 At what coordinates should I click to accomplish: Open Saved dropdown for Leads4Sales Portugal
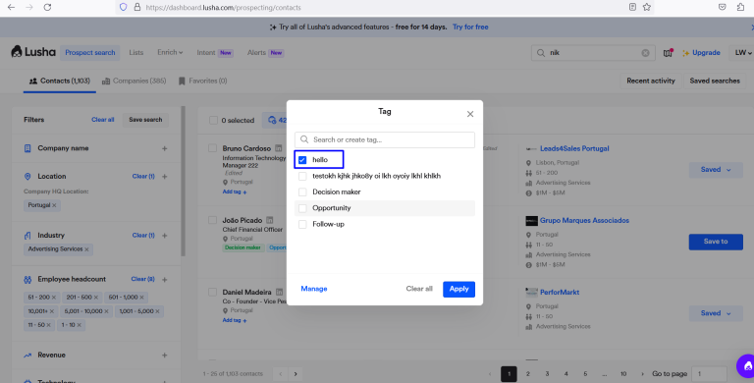point(716,170)
